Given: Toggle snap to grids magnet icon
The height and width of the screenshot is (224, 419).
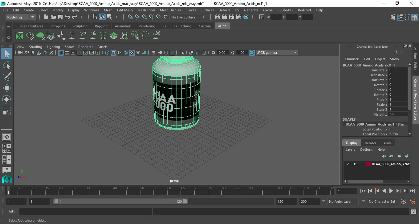Looking at the screenshot, I should (130, 17).
